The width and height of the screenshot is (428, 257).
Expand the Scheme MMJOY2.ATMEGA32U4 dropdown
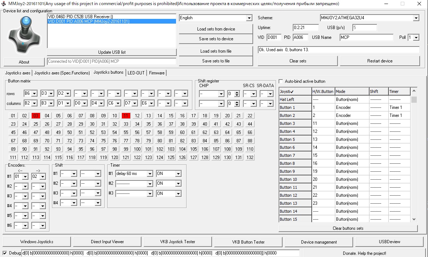(x=416, y=18)
